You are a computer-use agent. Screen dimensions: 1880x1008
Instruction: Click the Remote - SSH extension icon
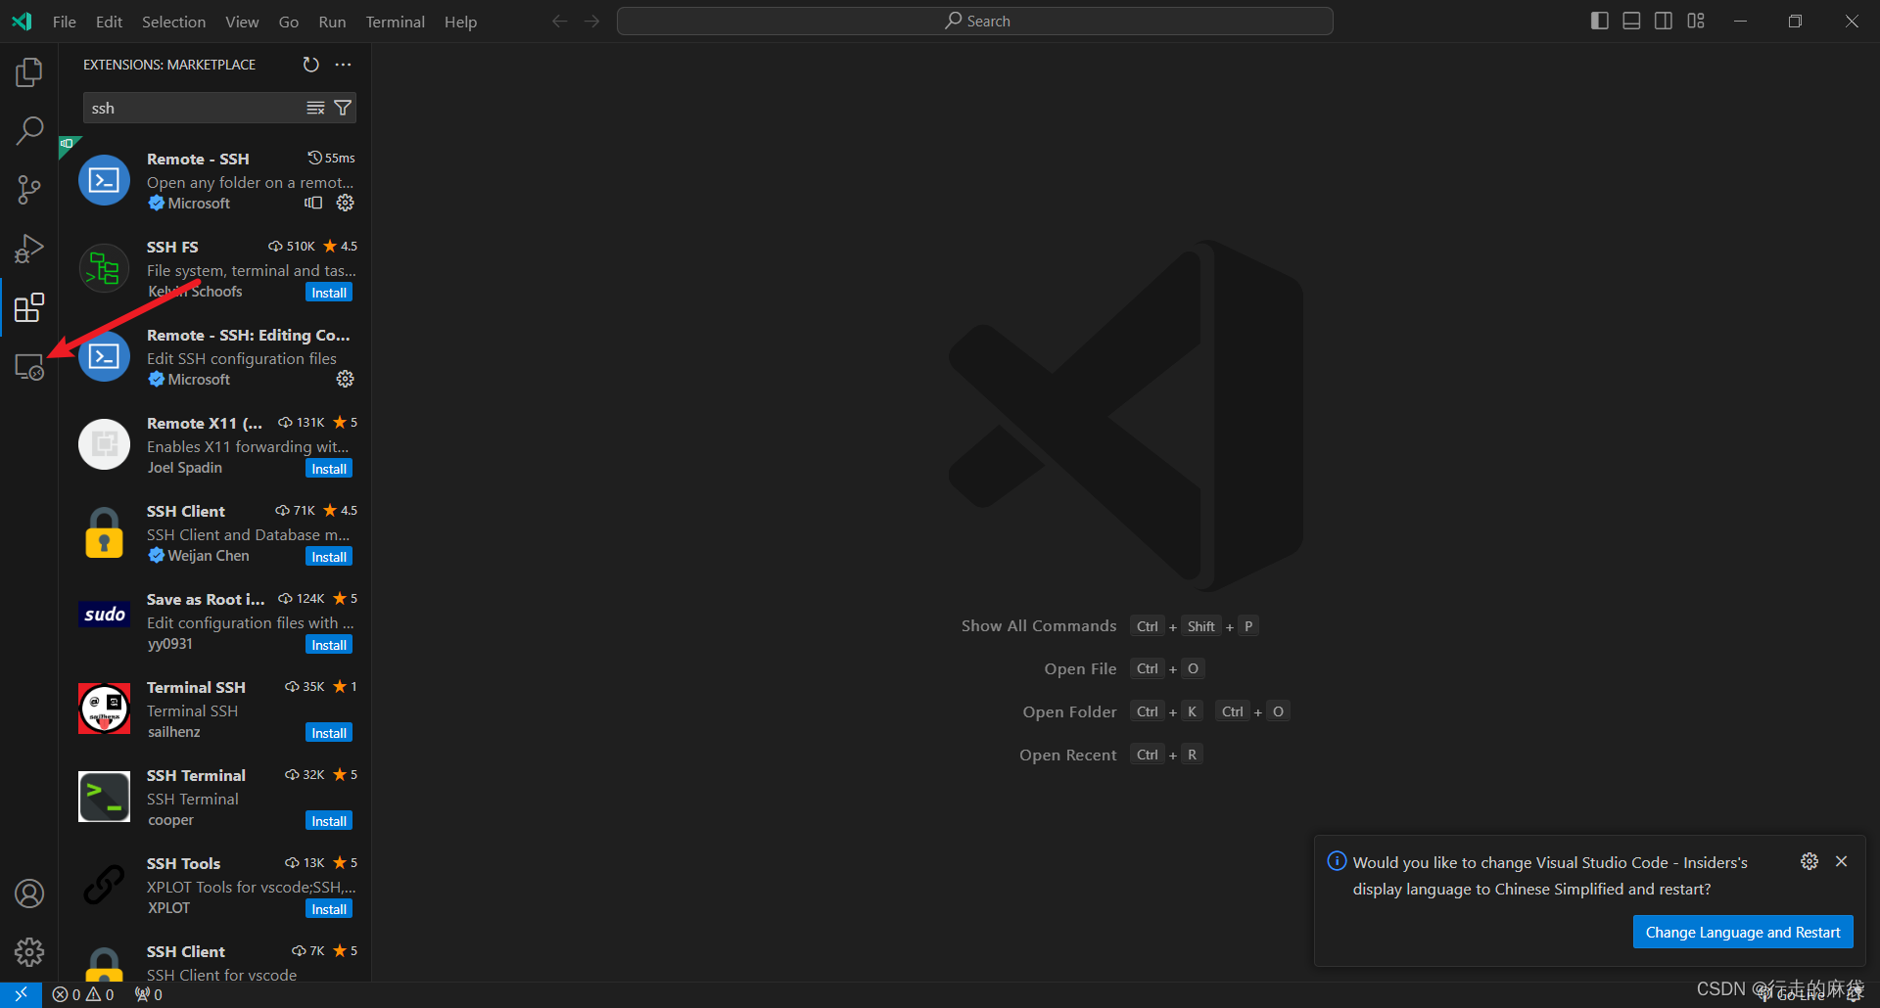click(104, 180)
